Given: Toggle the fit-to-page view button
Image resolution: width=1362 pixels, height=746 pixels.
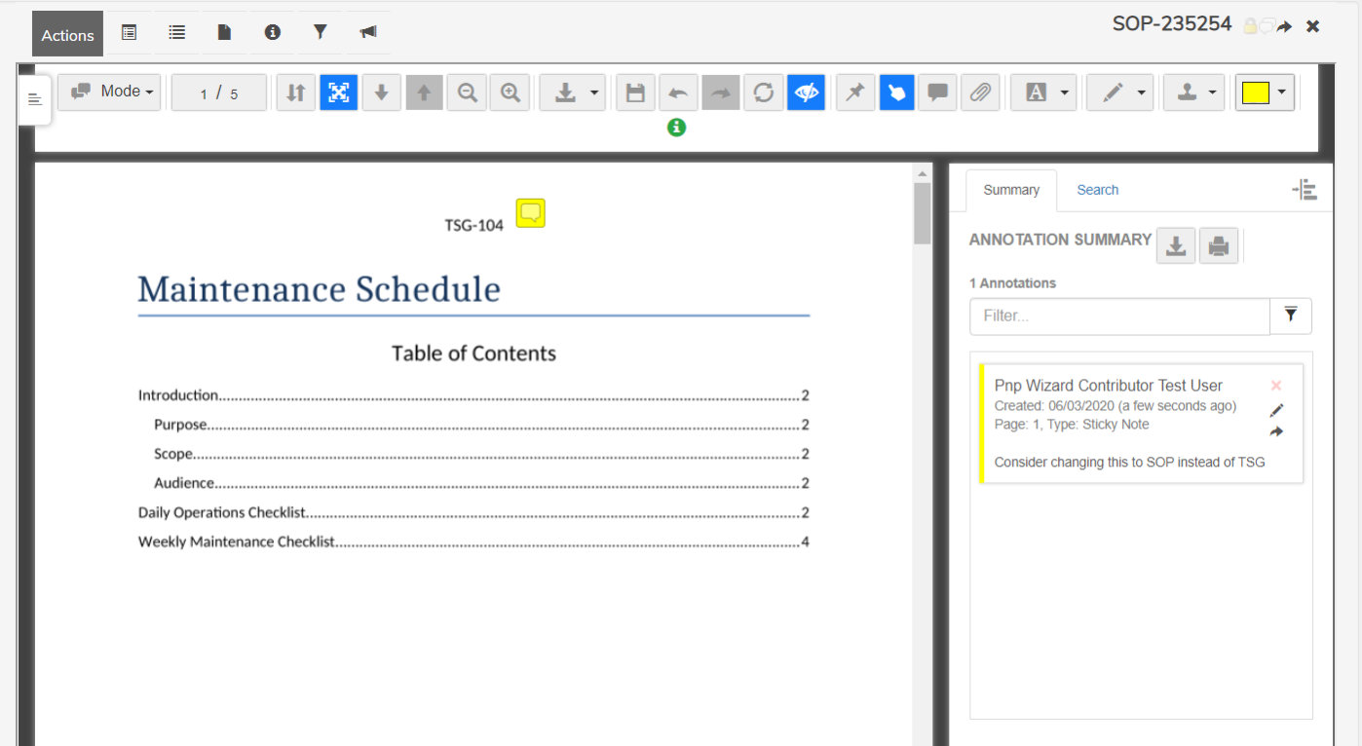Looking at the screenshot, I should click(x=338, y=93).
